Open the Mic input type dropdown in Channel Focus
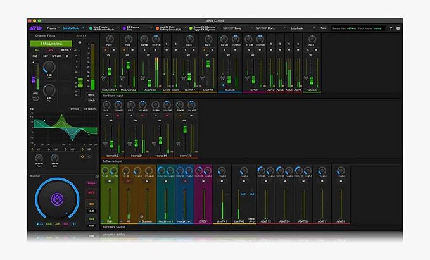This screenshot has width=430, height=260. (x=37, y=50)
